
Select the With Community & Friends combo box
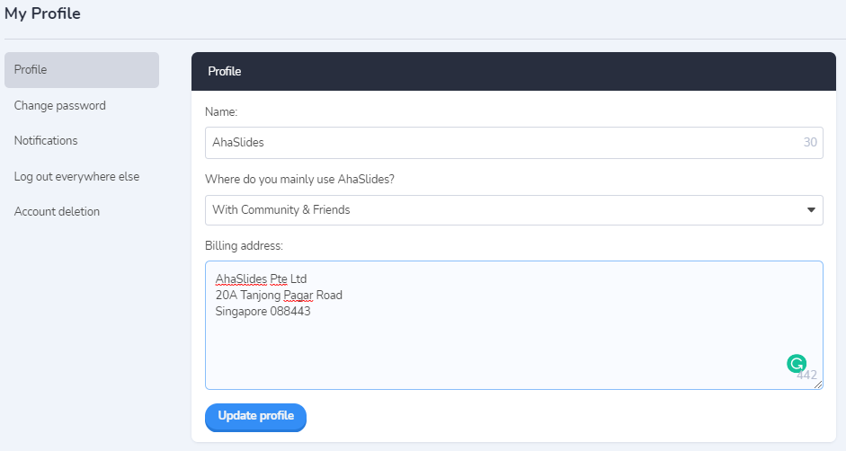(x=513, y=210)
